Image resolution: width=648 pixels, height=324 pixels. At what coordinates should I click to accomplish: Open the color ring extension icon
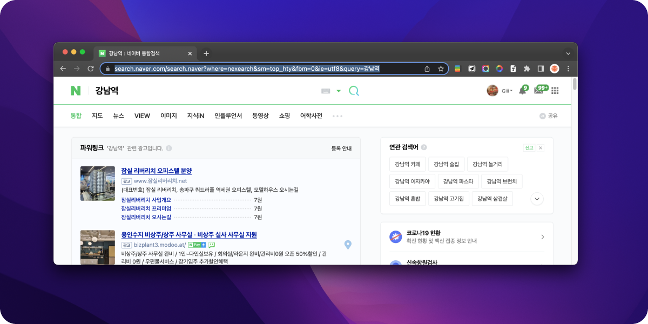click(x=500, y=69)
